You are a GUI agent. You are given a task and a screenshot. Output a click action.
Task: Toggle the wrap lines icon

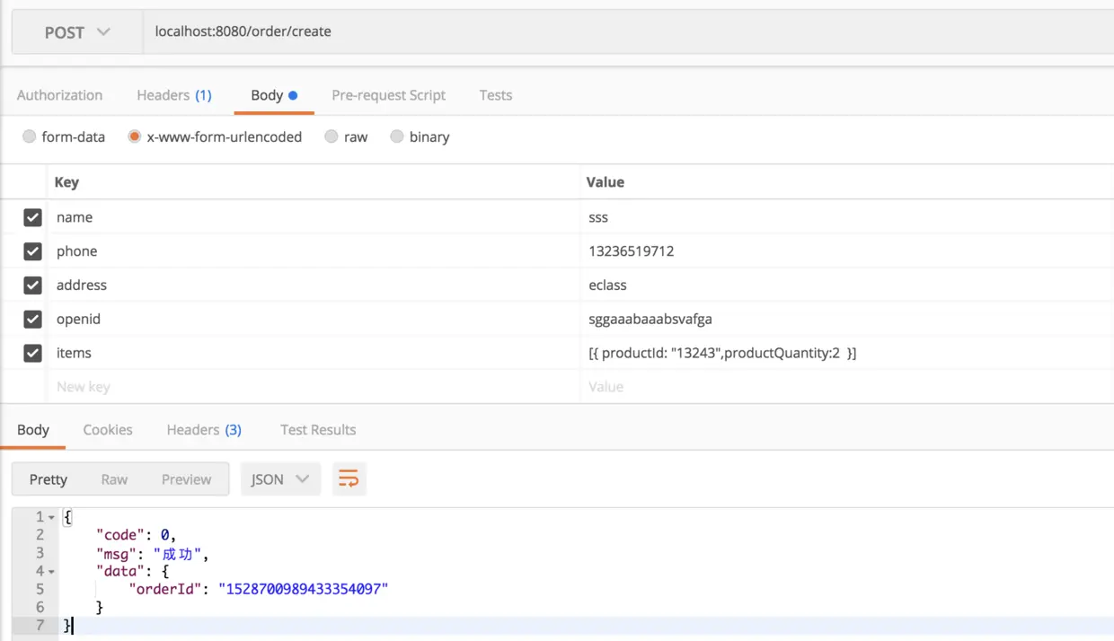pyautogui.click(x=349, y=479)
